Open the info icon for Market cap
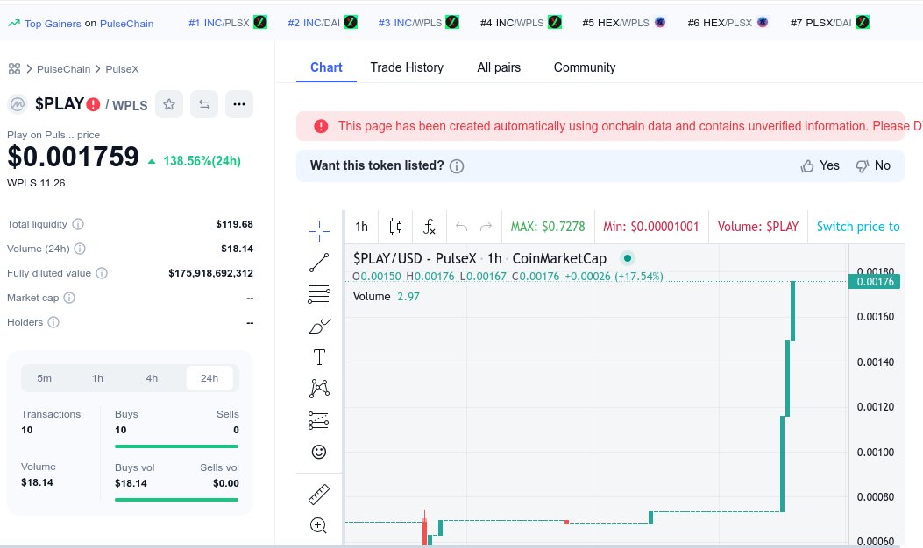923x548 pixels. click(x=69, y=298)
